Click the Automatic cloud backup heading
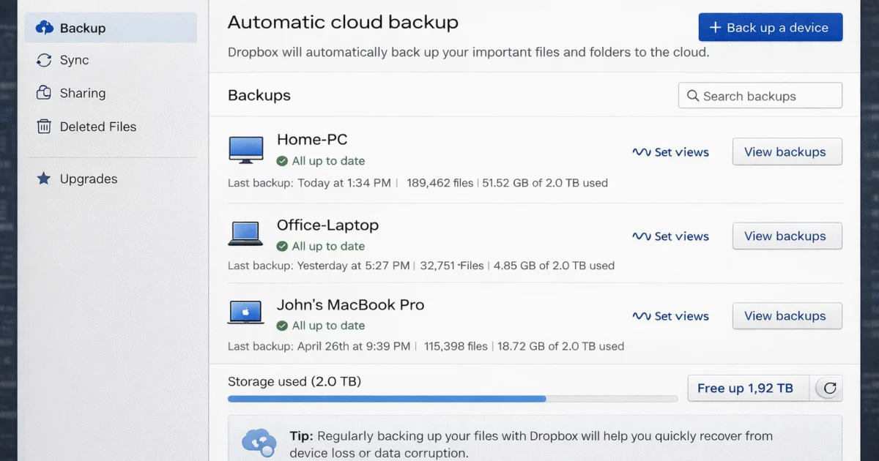The image size is (879, 461). [x=343, y=22]
